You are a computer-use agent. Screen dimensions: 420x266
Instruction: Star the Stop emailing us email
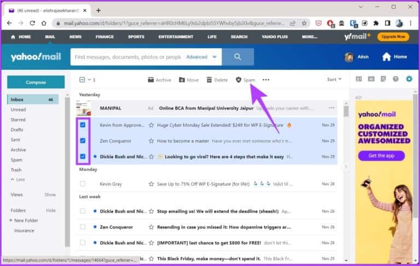tap(151, 211)
